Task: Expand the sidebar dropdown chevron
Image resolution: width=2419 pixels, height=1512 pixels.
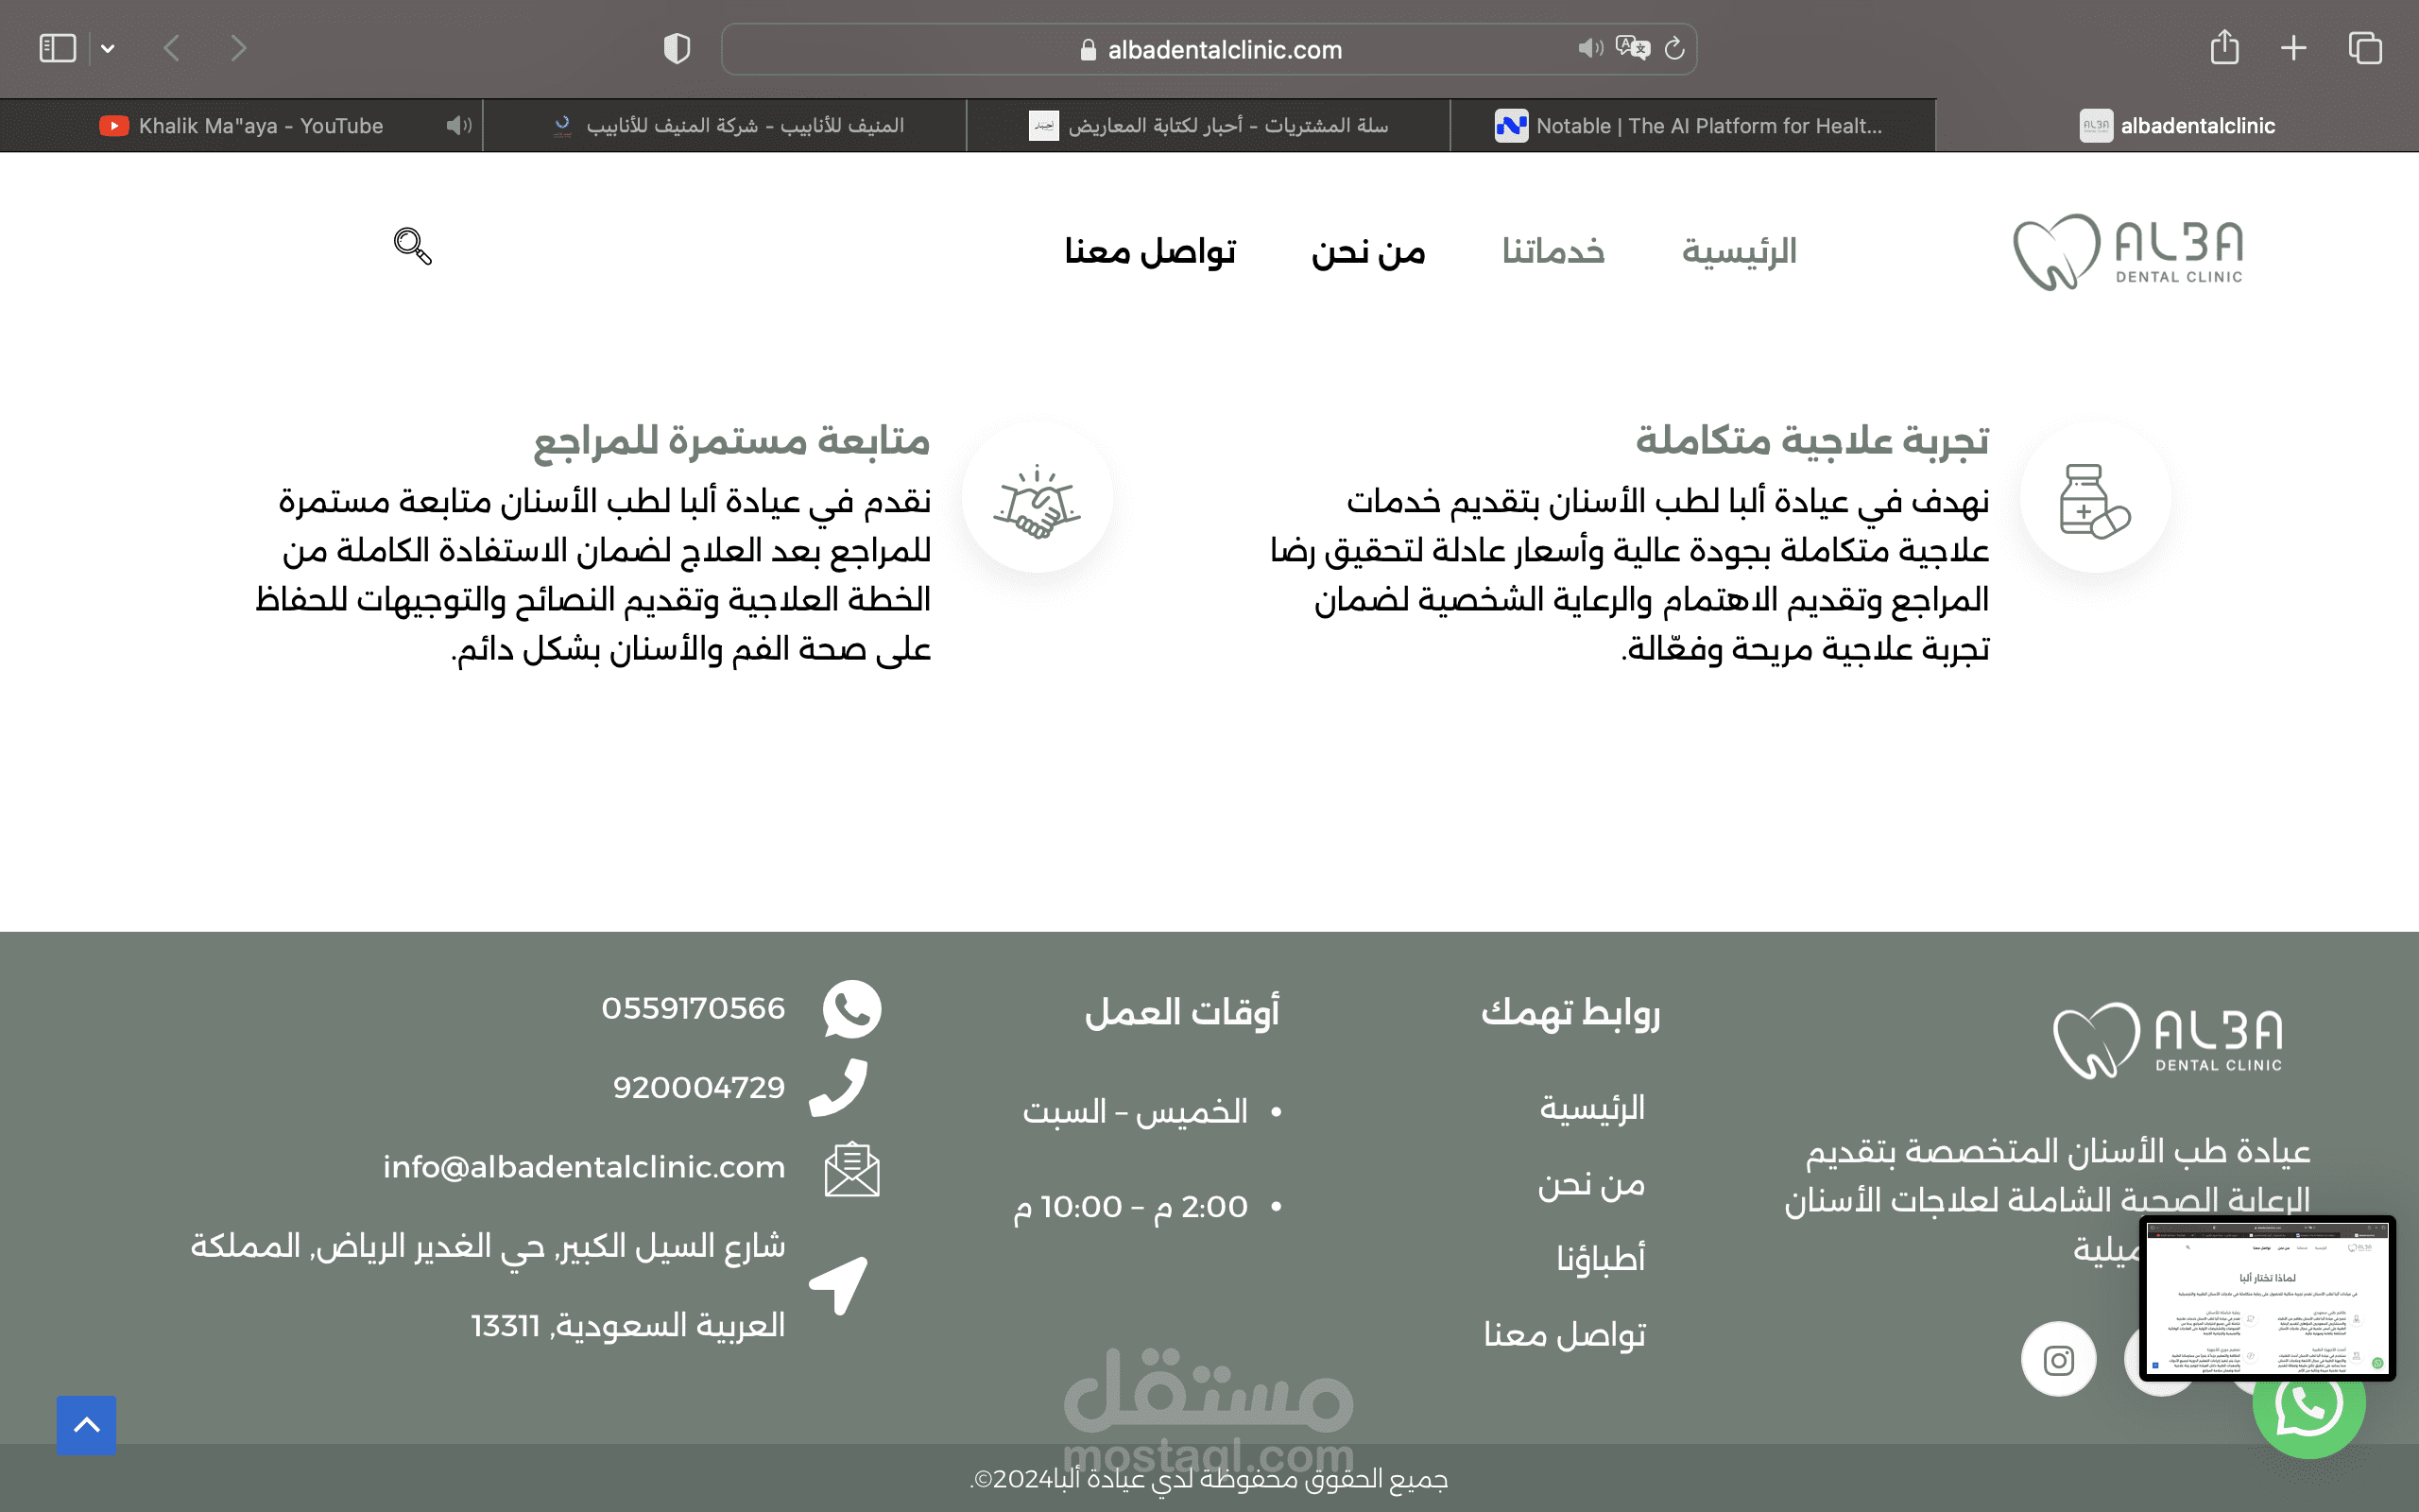Action: click(x=108, y=48)
